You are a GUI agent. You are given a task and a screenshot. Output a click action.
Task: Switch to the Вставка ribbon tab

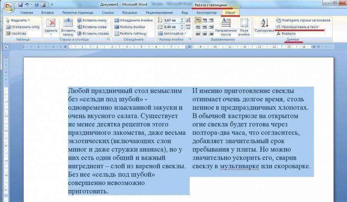(47, 12)
